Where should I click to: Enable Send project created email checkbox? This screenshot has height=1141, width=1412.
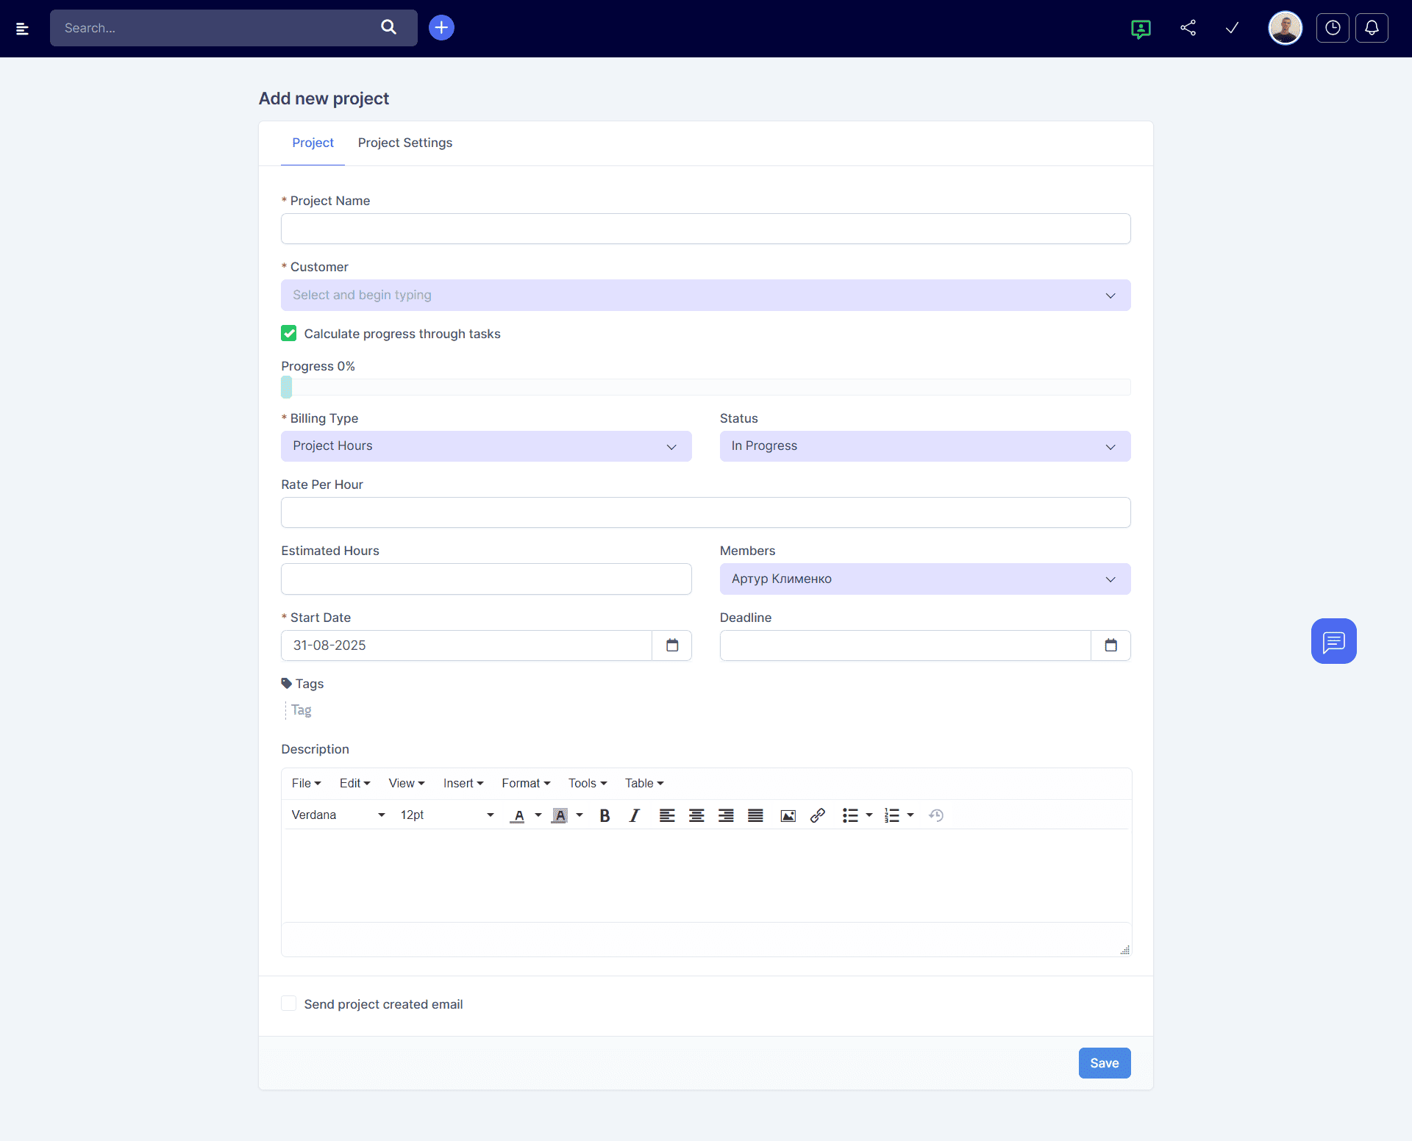click(289, 1004)
